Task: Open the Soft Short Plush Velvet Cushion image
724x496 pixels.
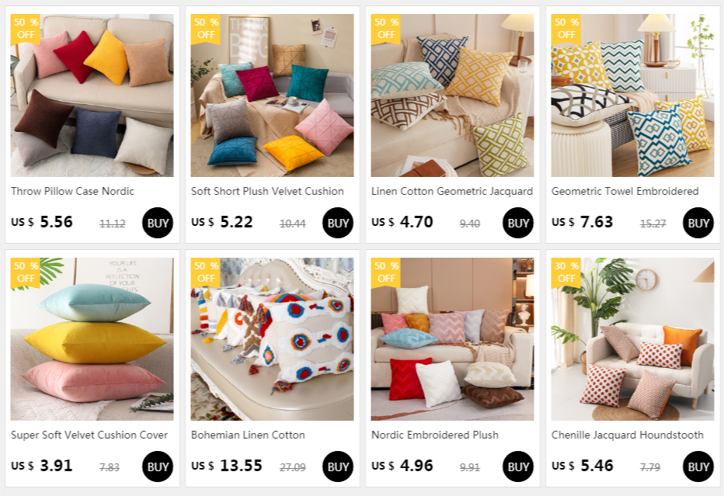Action: pos(272,95)
